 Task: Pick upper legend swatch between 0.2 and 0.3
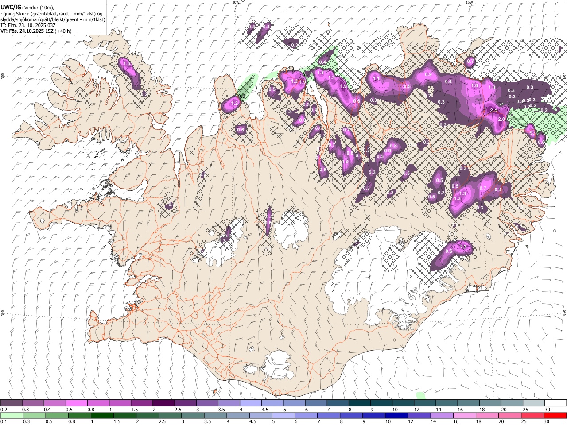pyautogui.click(x=11, y=403)
